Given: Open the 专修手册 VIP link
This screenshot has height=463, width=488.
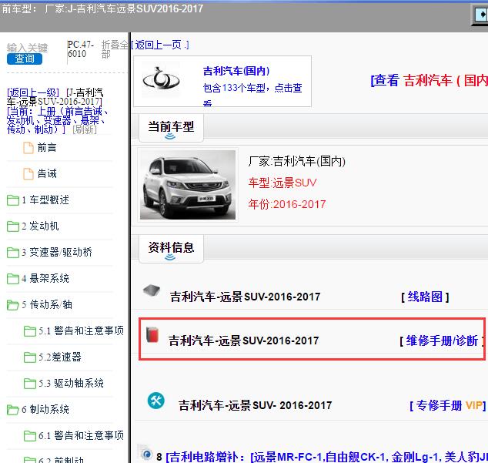Looking at the screenshot, I should pyautogui.click(x=447, y=405).
